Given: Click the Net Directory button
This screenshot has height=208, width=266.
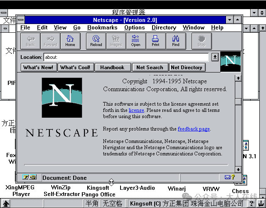Looking at the screenshot, I should click(187, 68).
